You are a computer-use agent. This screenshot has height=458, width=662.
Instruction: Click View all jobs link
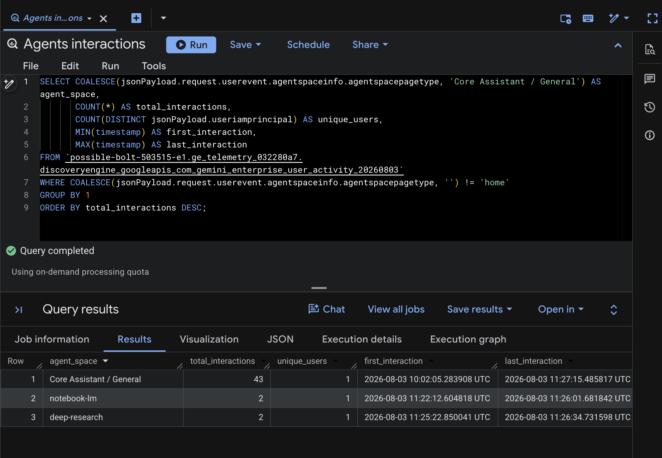396,309
